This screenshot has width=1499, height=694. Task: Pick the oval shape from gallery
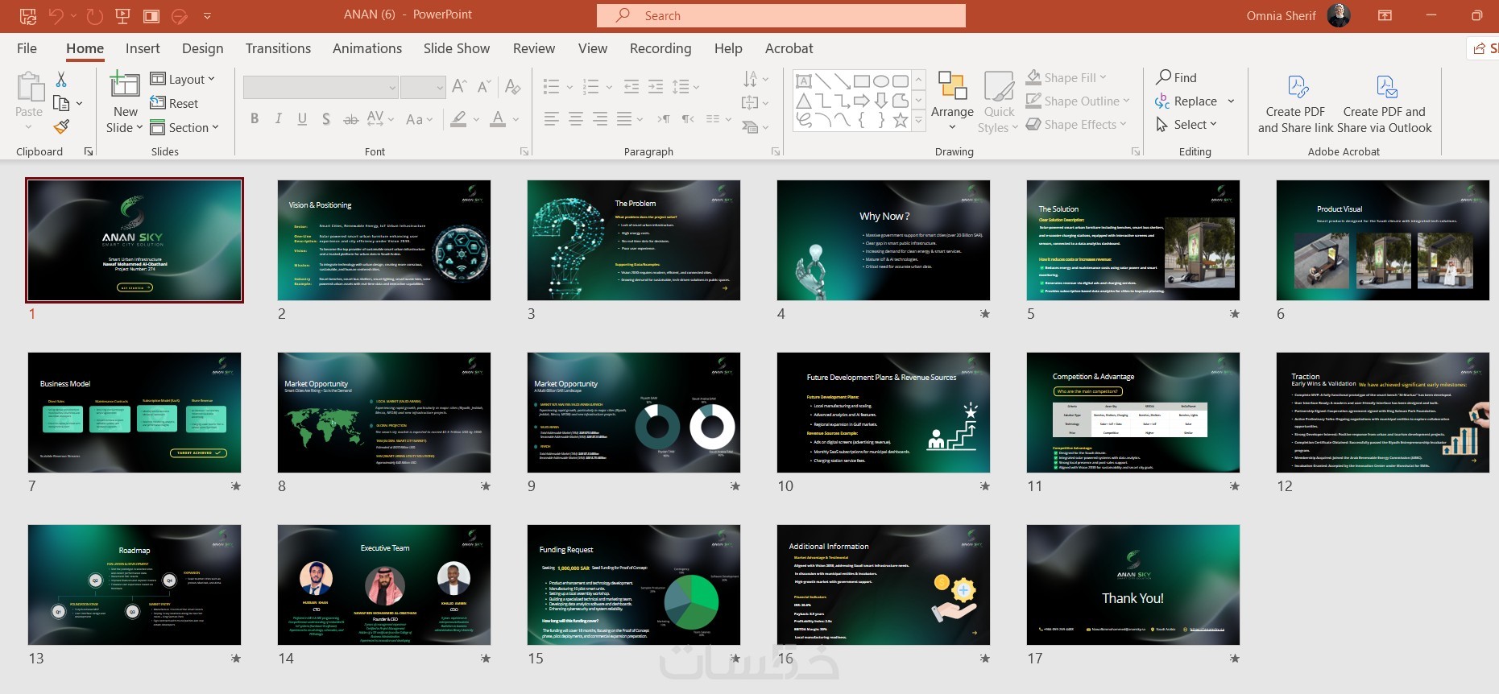pos(881,81)
